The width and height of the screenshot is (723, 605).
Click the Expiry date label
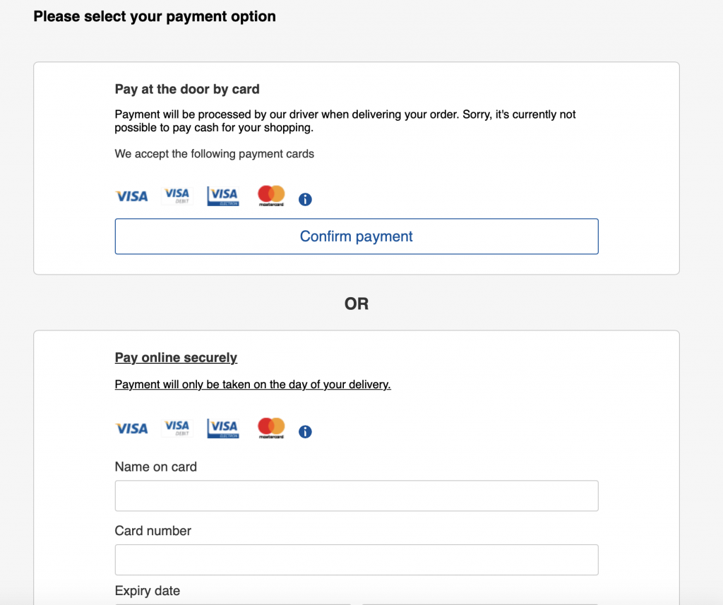(x=147, y=591)
